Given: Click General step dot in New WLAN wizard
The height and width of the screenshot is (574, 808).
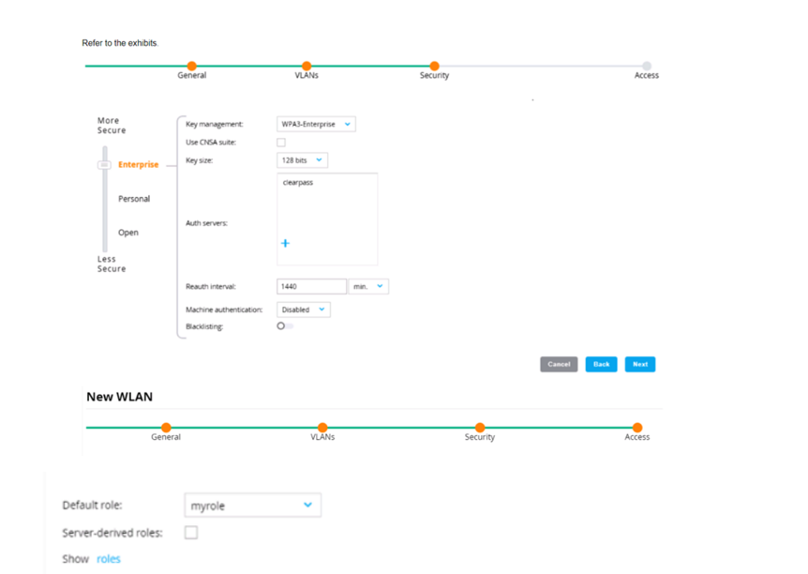Looking at the screenshot, I should coord(166,427).
